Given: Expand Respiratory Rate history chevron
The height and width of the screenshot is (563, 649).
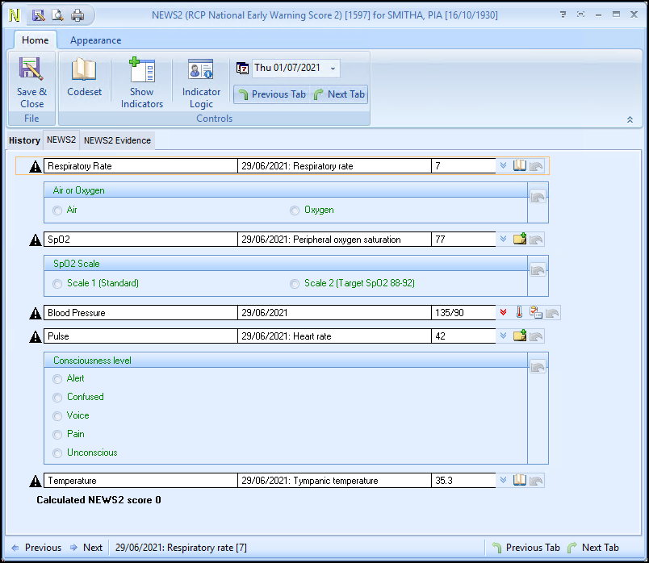Looking at the screenshot, I should 503,165.
